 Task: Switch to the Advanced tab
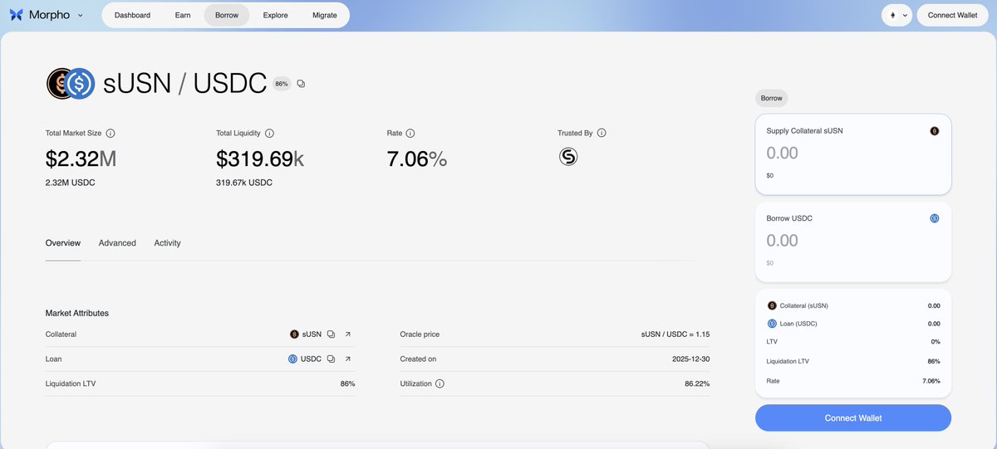117,243
